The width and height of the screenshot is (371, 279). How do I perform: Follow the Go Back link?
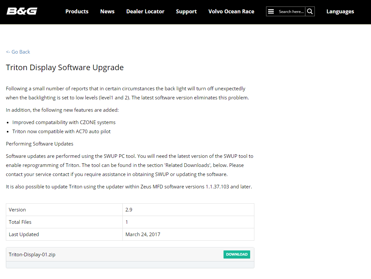18,52
